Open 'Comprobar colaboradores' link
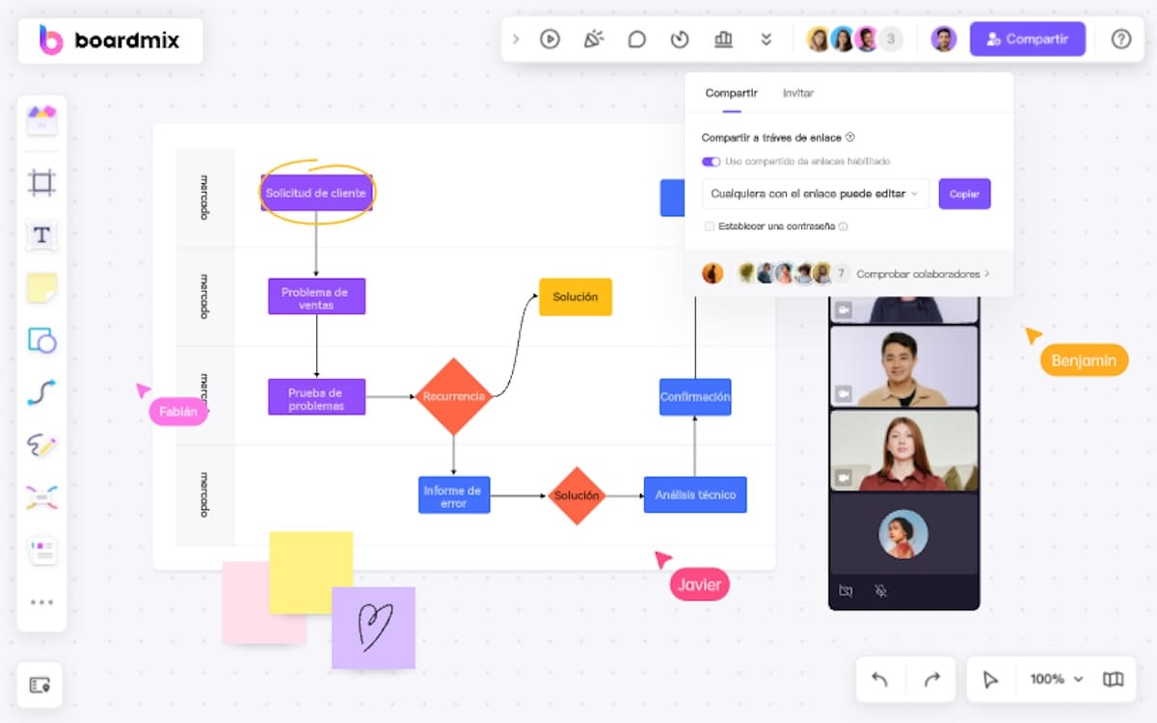Viewport: 1157px width, 723px height. pyautogui.click(x=923, y=274)
